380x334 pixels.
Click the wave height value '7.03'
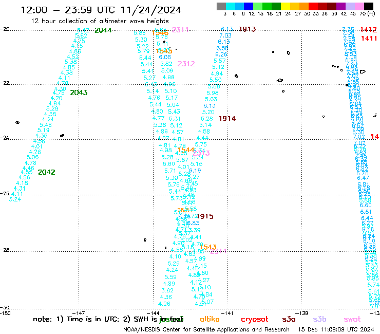[x=225, y=35]
